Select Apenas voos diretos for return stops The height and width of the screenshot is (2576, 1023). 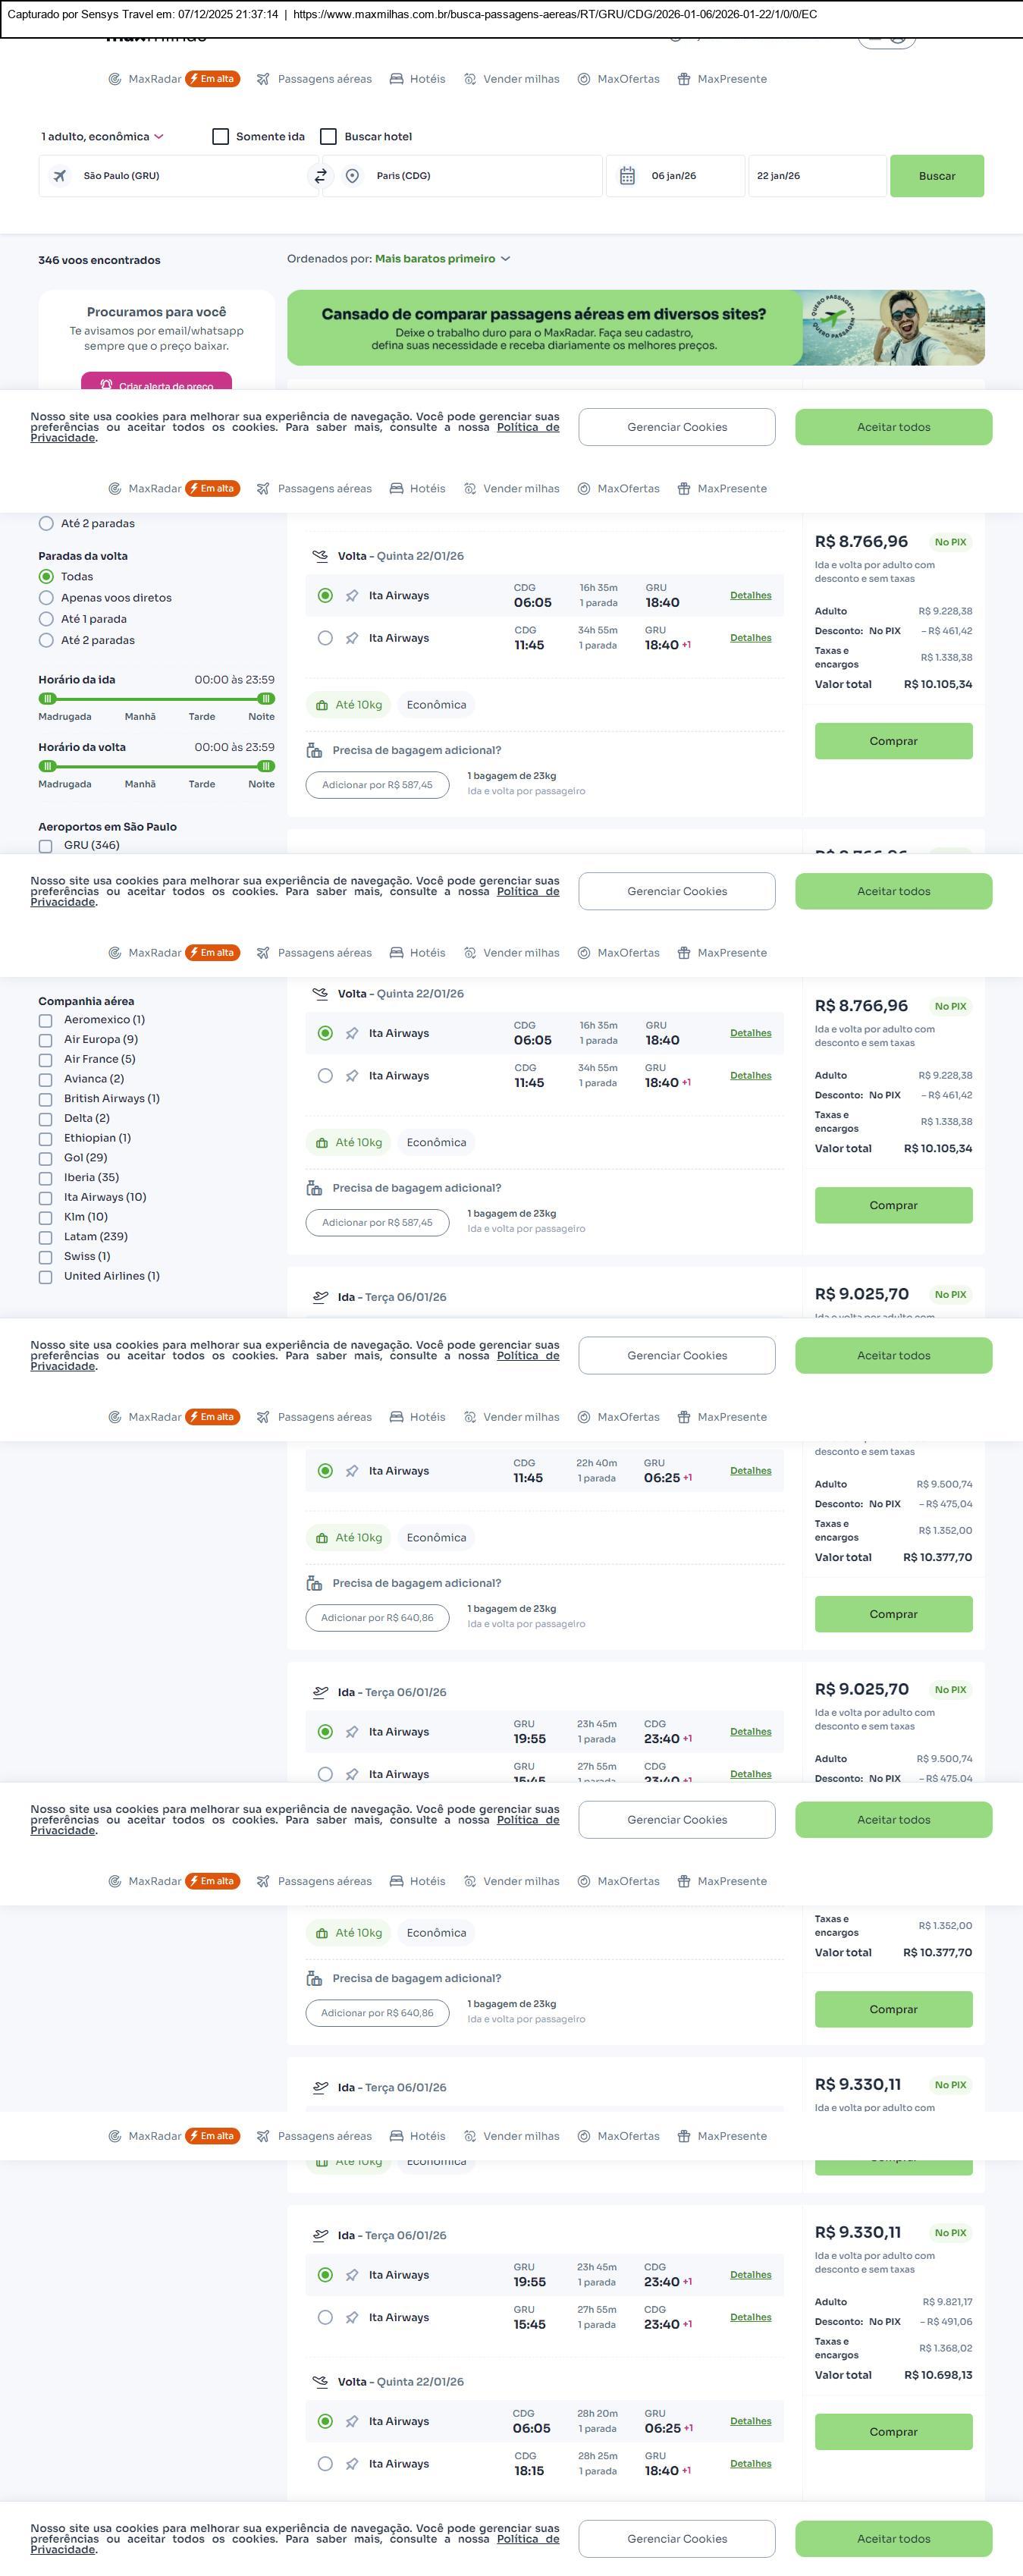click(x=46, y=598)
